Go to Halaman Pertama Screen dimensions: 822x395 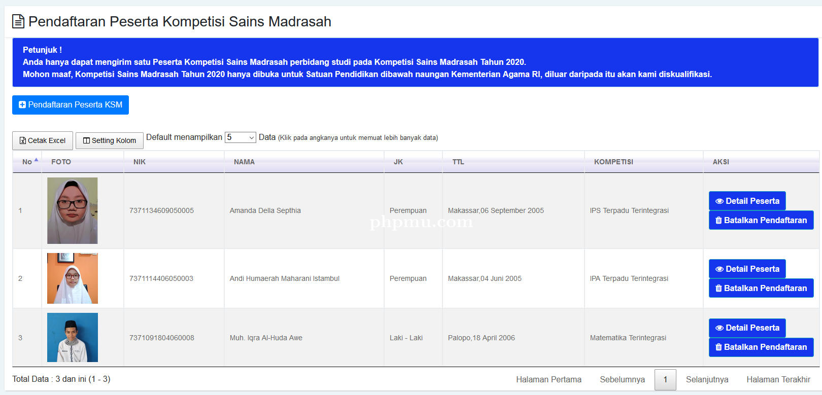[x=549, y=379]
